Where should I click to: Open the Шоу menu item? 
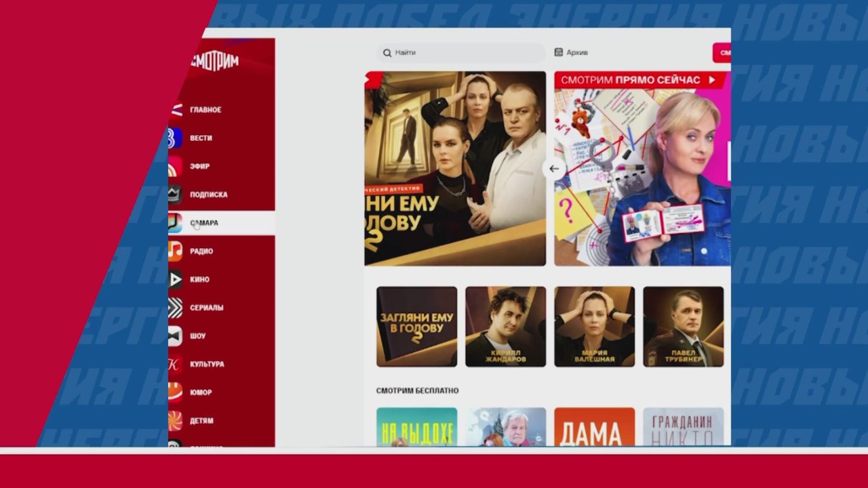click(x=197, y=336)
